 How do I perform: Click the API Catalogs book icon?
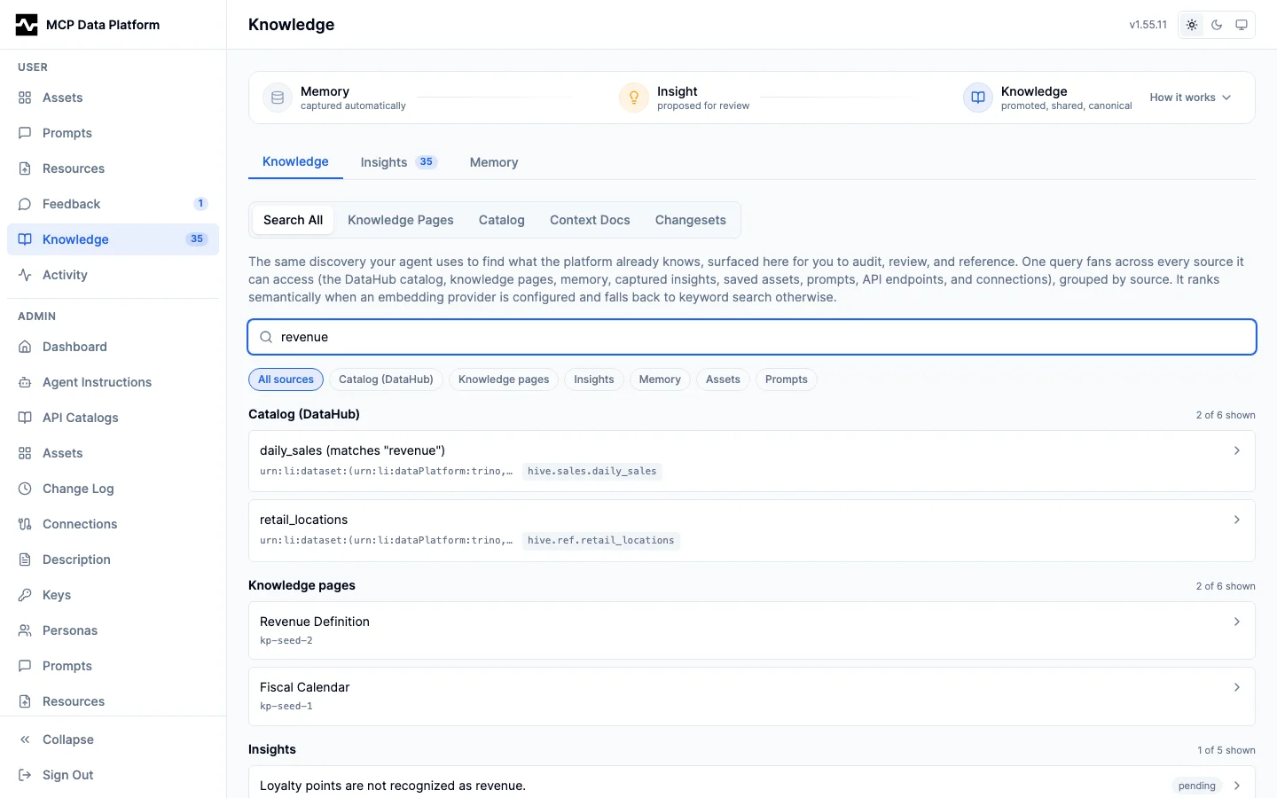[25, 418]
